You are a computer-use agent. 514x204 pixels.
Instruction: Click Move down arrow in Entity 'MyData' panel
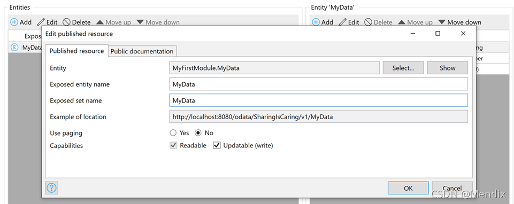pyautogui.click(x=442, y=22)
